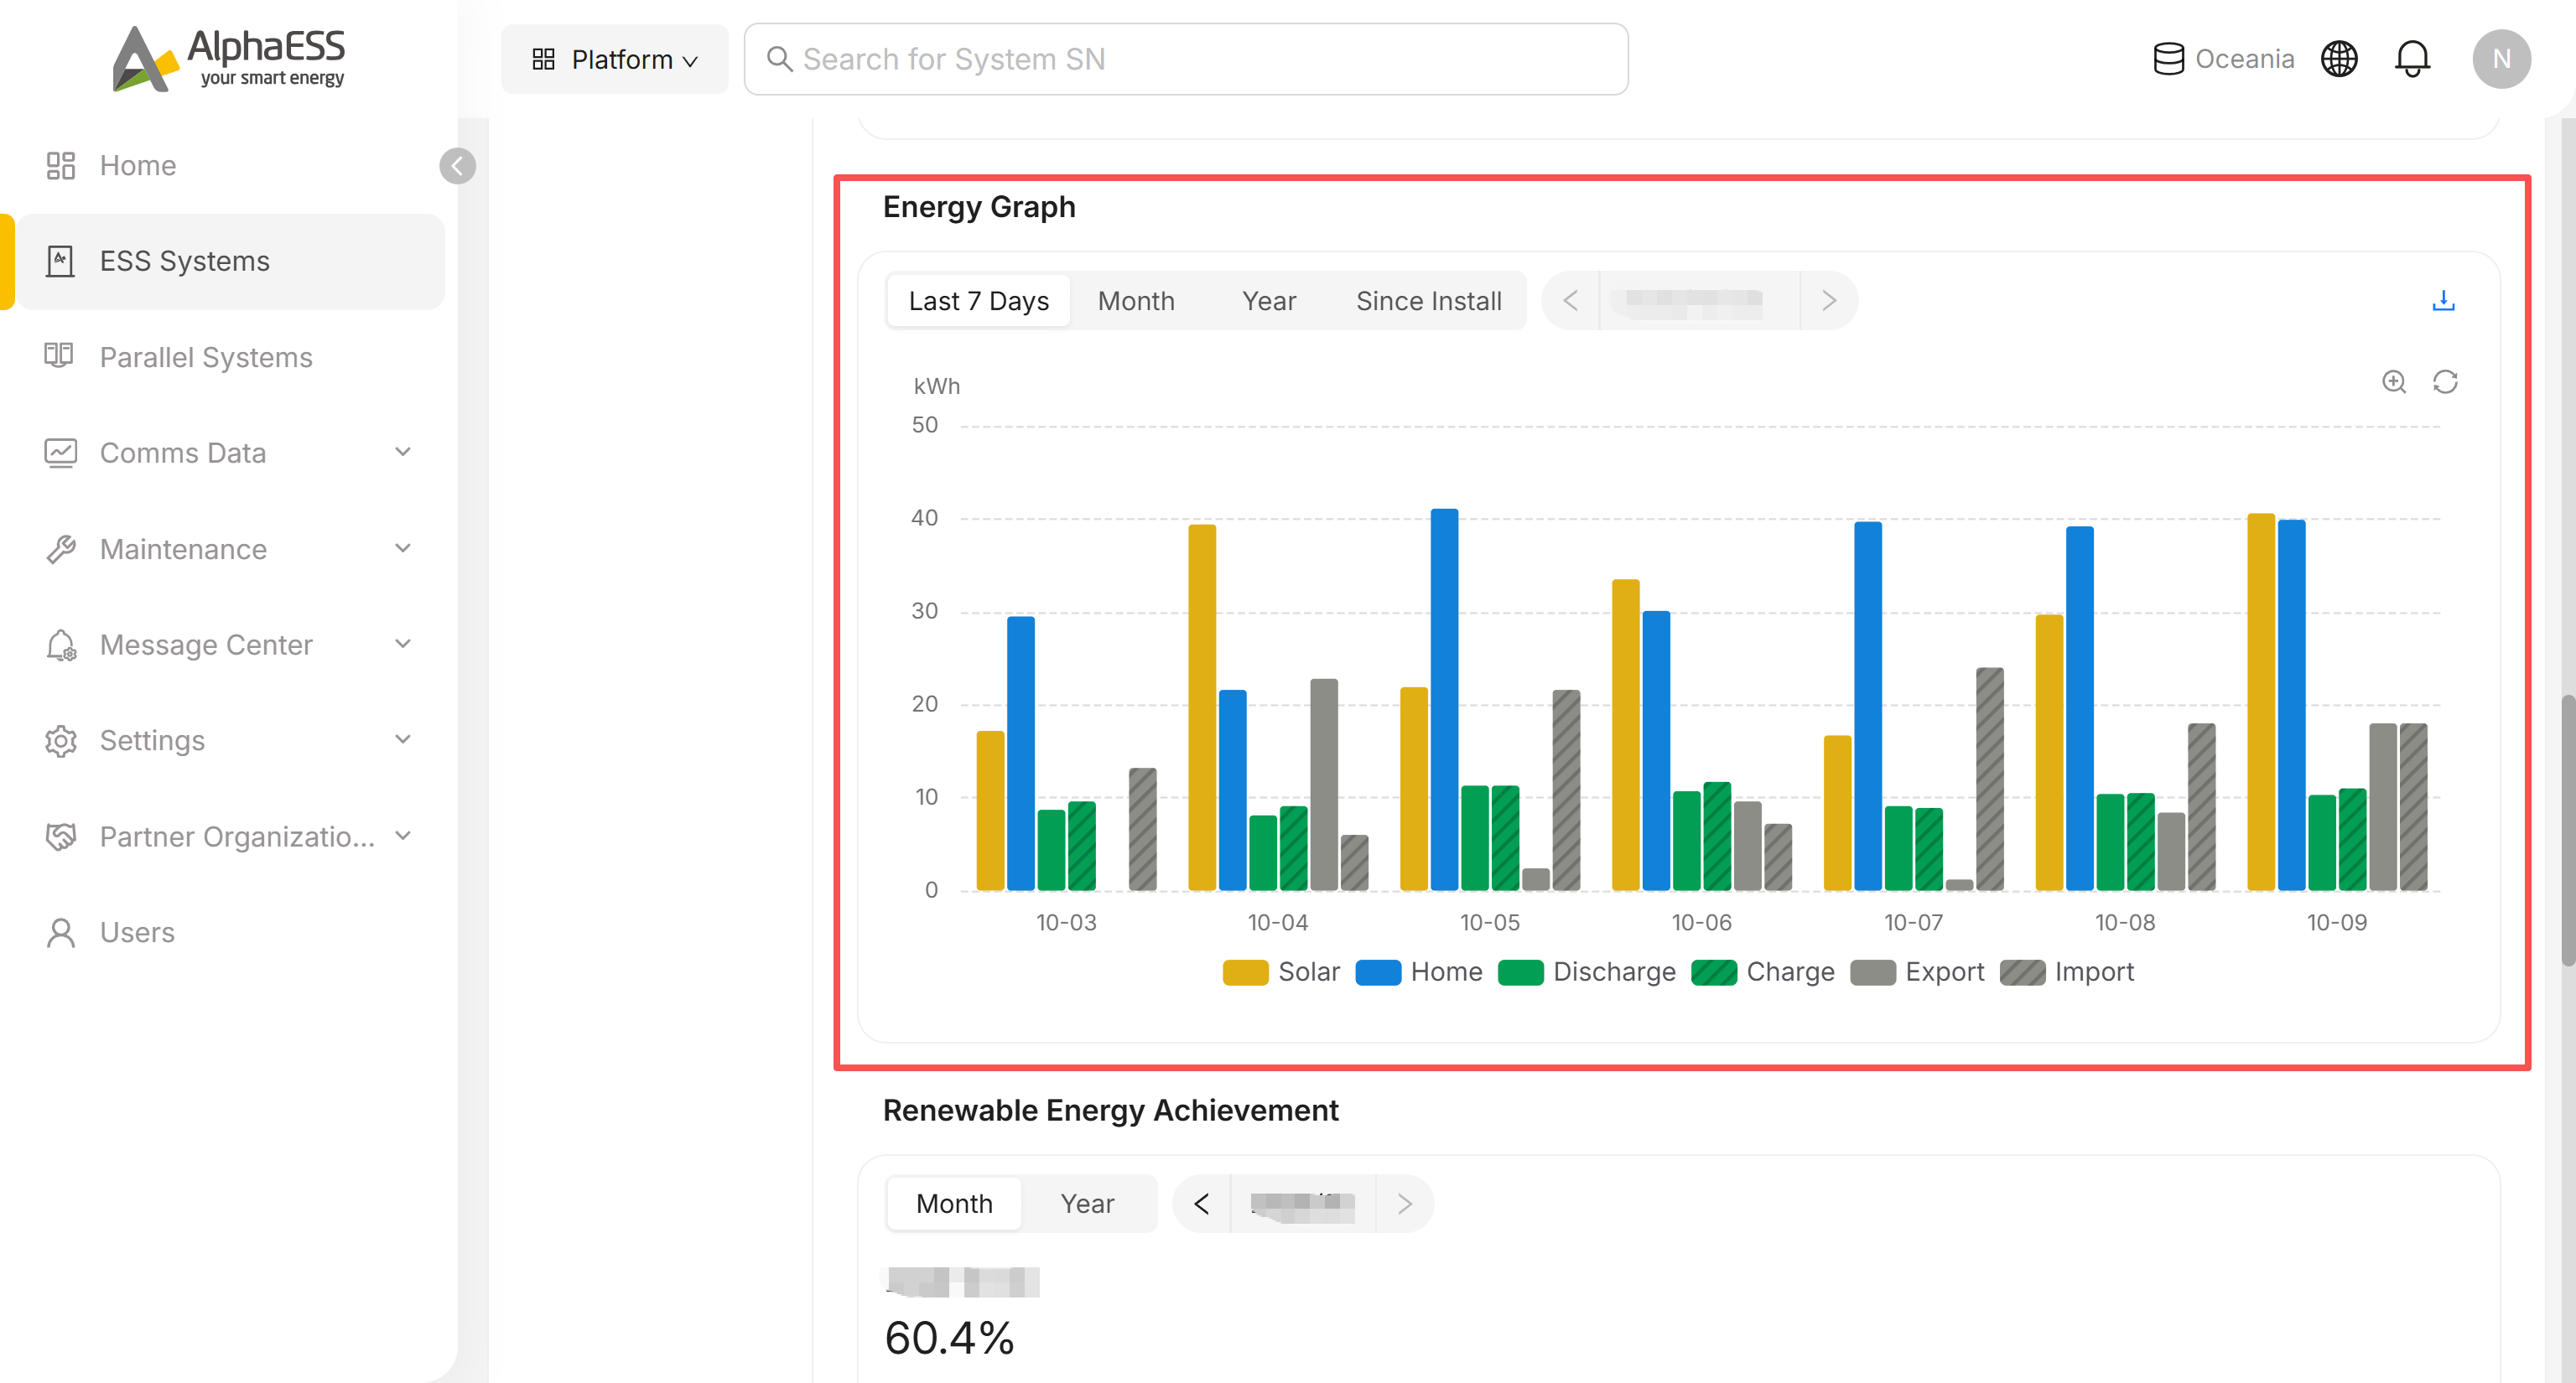Image resolution: width=2576 pixels, height=1383 pixels.
Task: Click the Search for System SN field
Action: pos(1186,59)
